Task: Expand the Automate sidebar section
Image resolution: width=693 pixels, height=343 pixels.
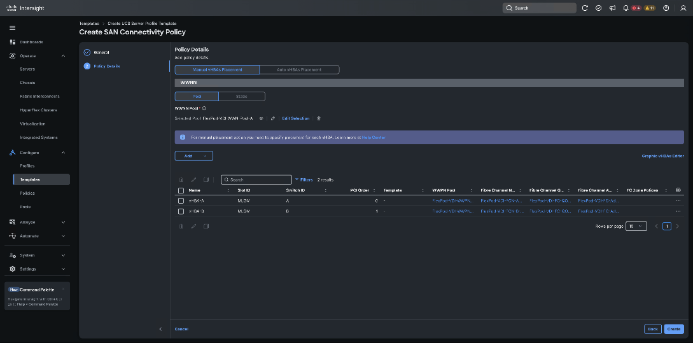Action: [x=63, y=236]
